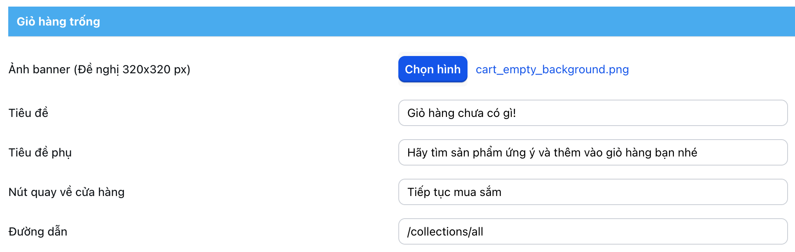Click the Chọn hình button
The height and width of the screenshot is (252, 795).
[433, 69]
